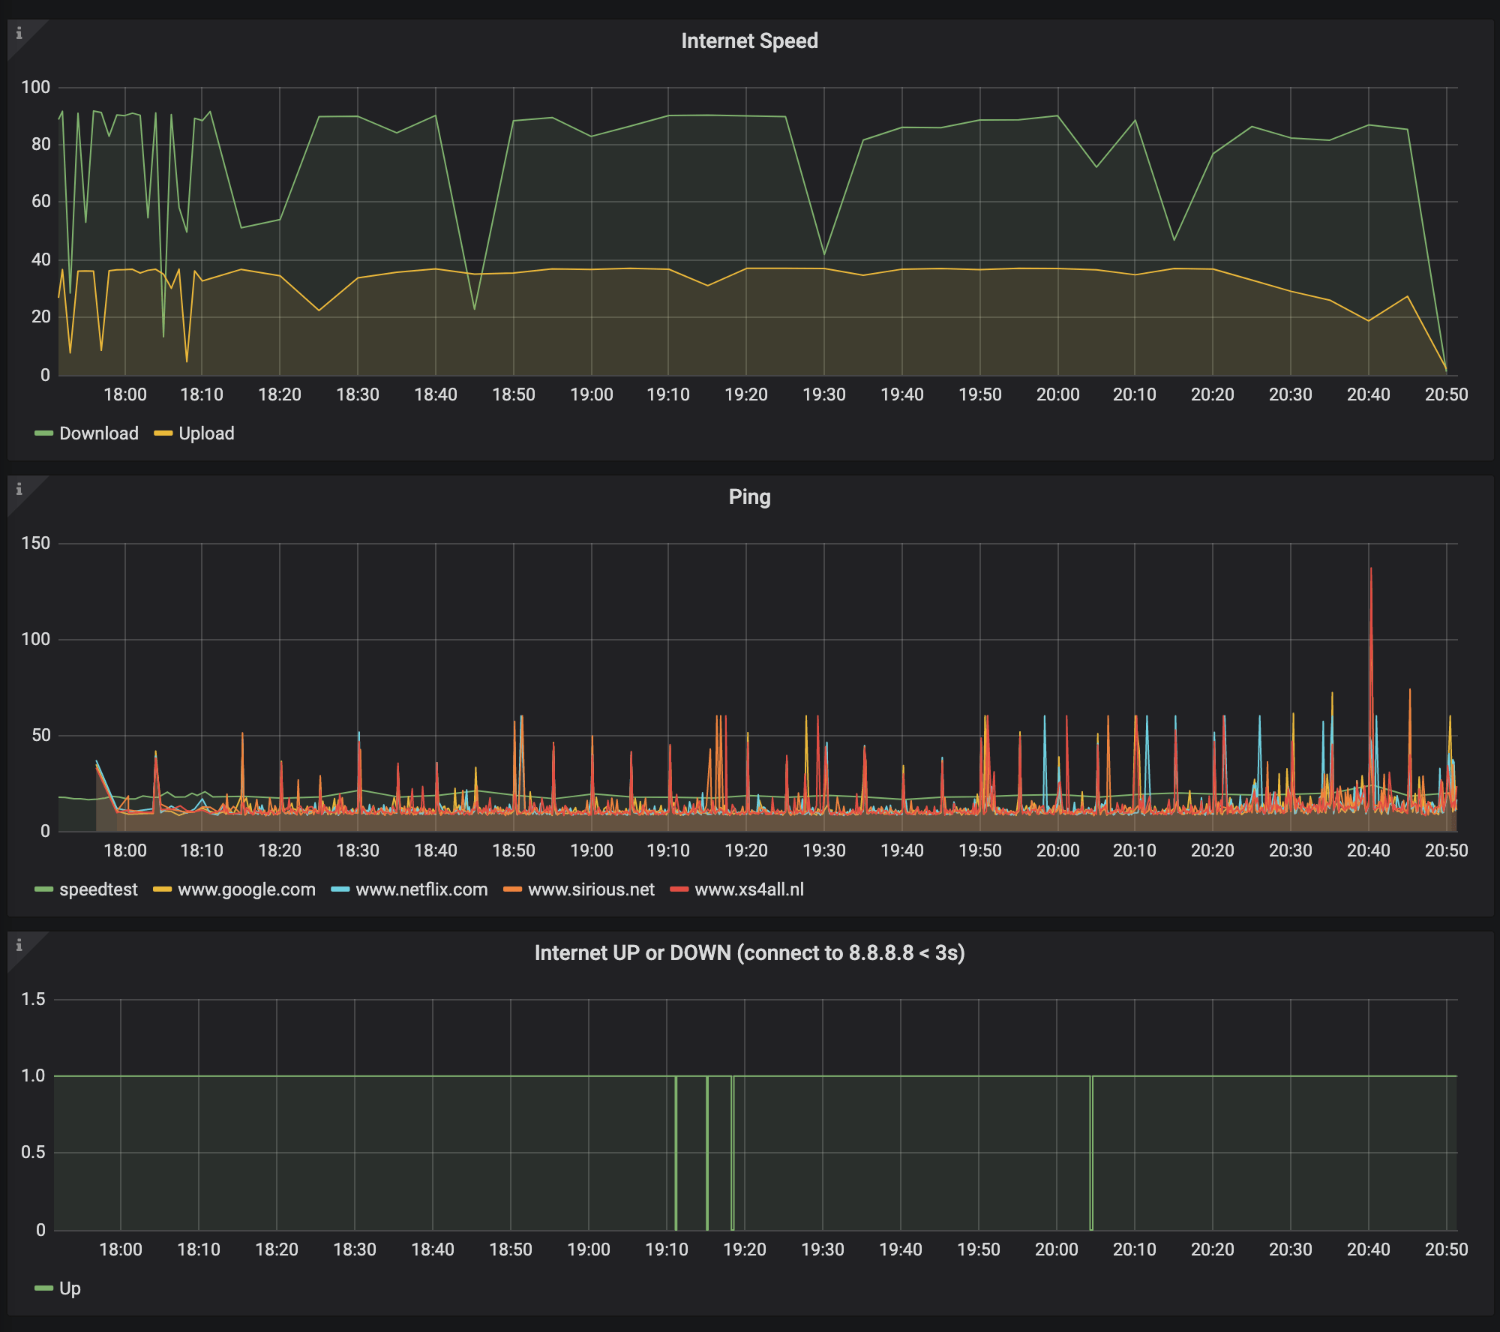Click the outage dip just after 20:00
The image size is (1500, 1332).
click(x=1091, y=1155)
